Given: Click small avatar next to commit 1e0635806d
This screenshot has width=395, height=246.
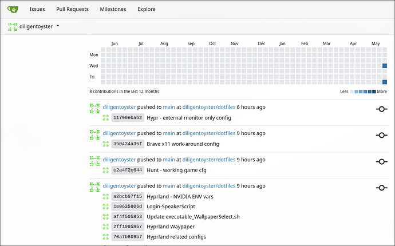Looking at the screenshot, I should click(x=106, y=207).
